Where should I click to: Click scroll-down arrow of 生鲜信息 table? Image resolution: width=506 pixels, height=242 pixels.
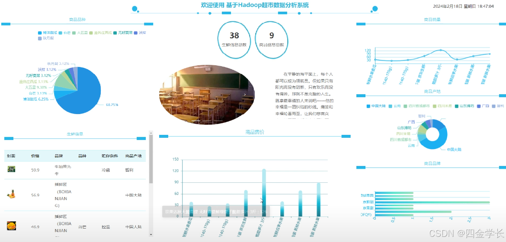(151, 234)
